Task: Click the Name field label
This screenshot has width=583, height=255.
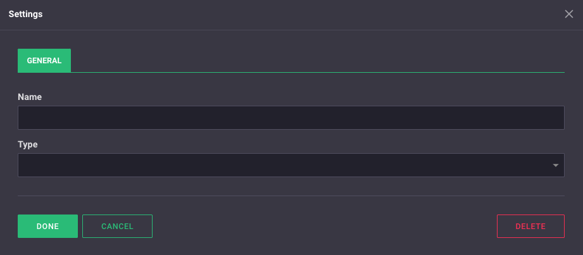Action: (30, 97)
